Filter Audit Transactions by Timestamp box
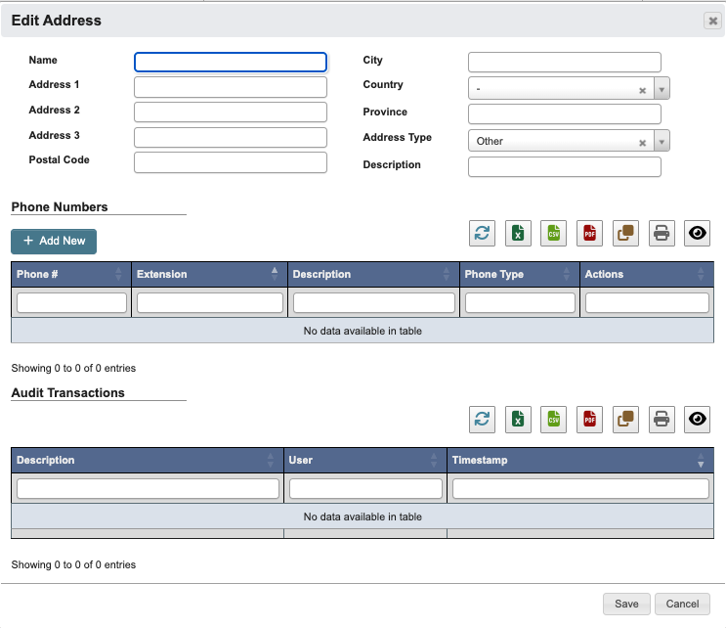Screen dimensions: 726x628 tap(580, 488)
